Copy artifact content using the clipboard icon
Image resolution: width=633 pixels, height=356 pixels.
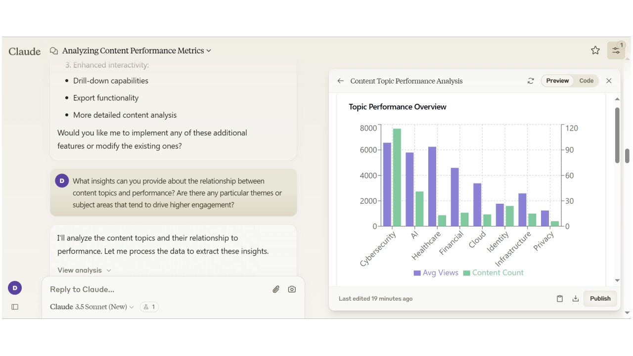click(x=560, y=298)
